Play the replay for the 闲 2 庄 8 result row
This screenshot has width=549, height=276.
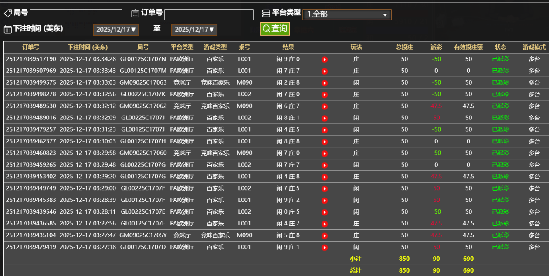(x=324, y=82)
